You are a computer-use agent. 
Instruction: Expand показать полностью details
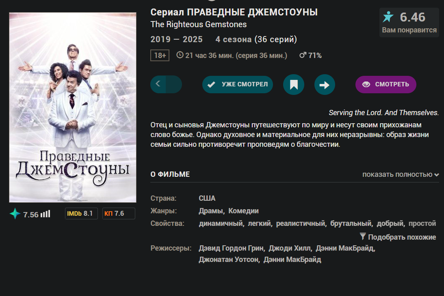coord(401,174)
